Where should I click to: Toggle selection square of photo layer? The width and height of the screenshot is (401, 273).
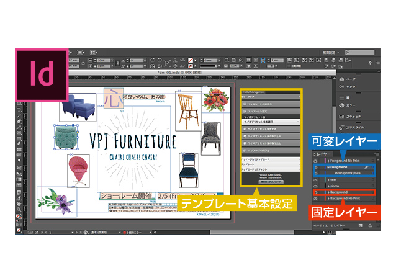(x=373, y=186)
